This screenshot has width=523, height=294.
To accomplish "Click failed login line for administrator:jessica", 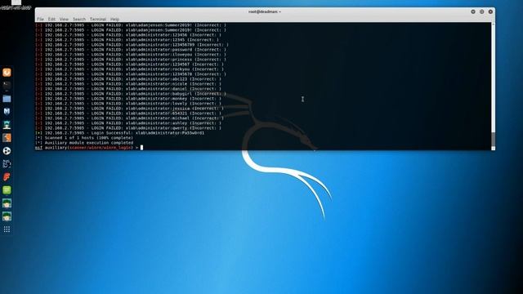I will point(129,109).
